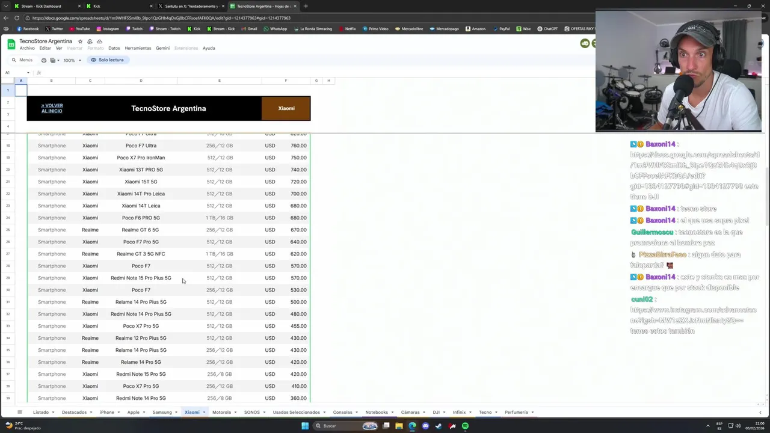
Task: Switch to the Consolas sheet tab
Action: click(342, 413)
